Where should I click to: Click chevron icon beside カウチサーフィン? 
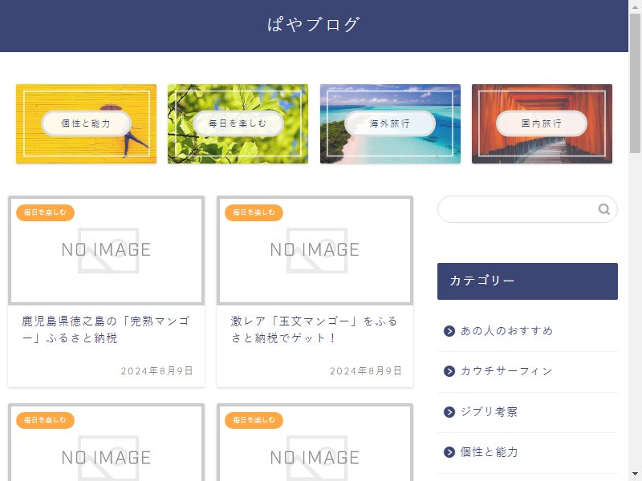(449, 371)
